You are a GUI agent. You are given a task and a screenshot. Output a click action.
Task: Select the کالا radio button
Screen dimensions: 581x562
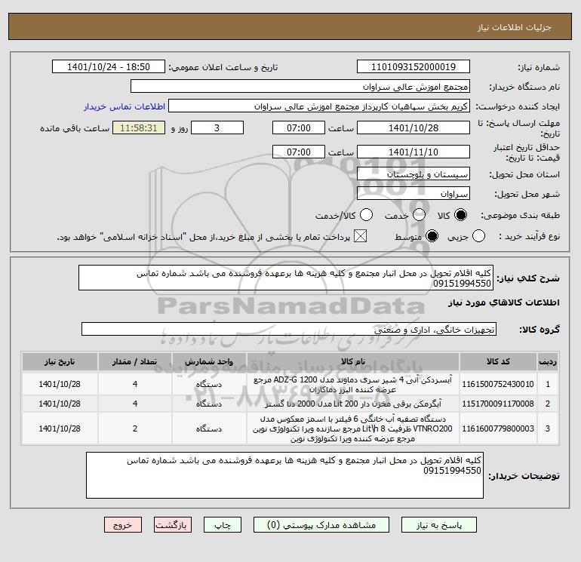coord(460,215)
